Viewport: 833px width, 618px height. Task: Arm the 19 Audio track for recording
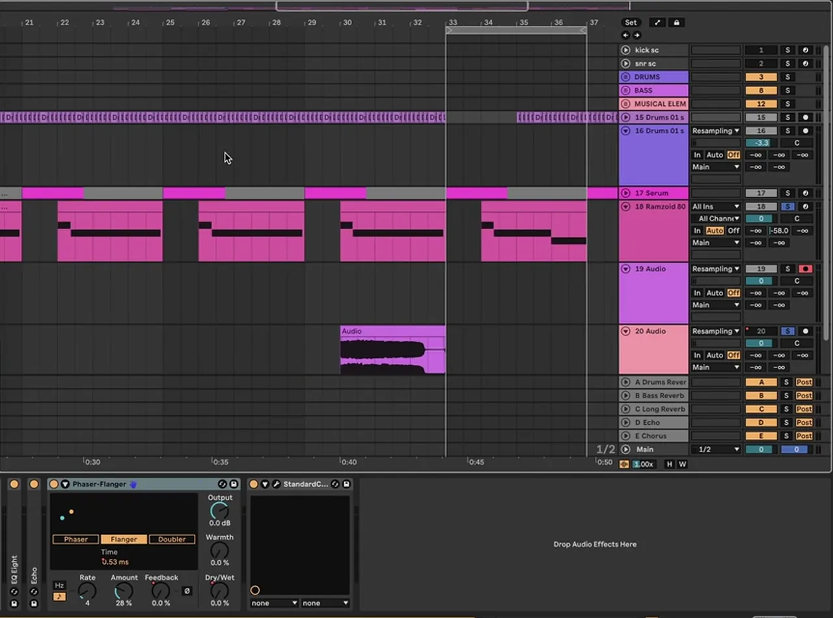[805, 269]
